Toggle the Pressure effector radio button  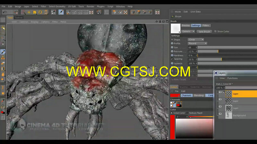(172, 51)
